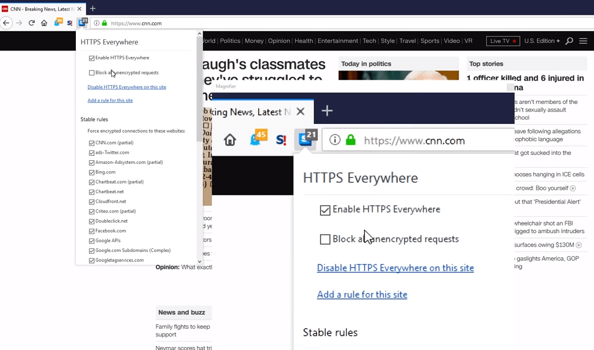Go to the Sports section in CNN nav

(x=429, y=41)
